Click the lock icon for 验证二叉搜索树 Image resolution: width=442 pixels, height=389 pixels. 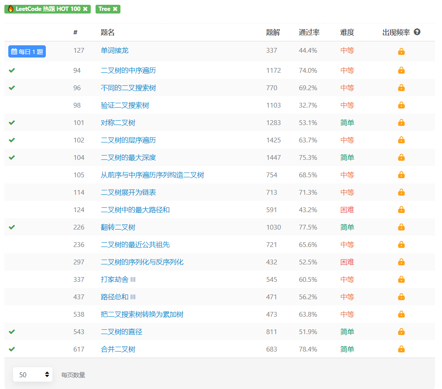point(401,105)
